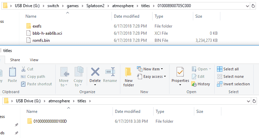Click the Paste clipboard icon
The width and height of the screenshot is (259, 138).
pos(13,72)
